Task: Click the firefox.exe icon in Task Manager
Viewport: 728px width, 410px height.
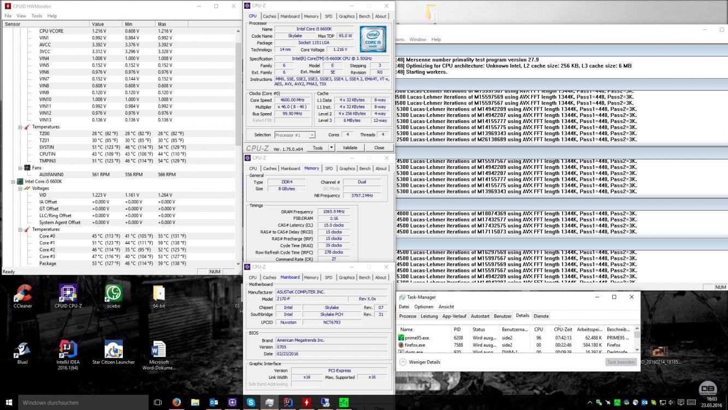Action: tap(401, 345)
